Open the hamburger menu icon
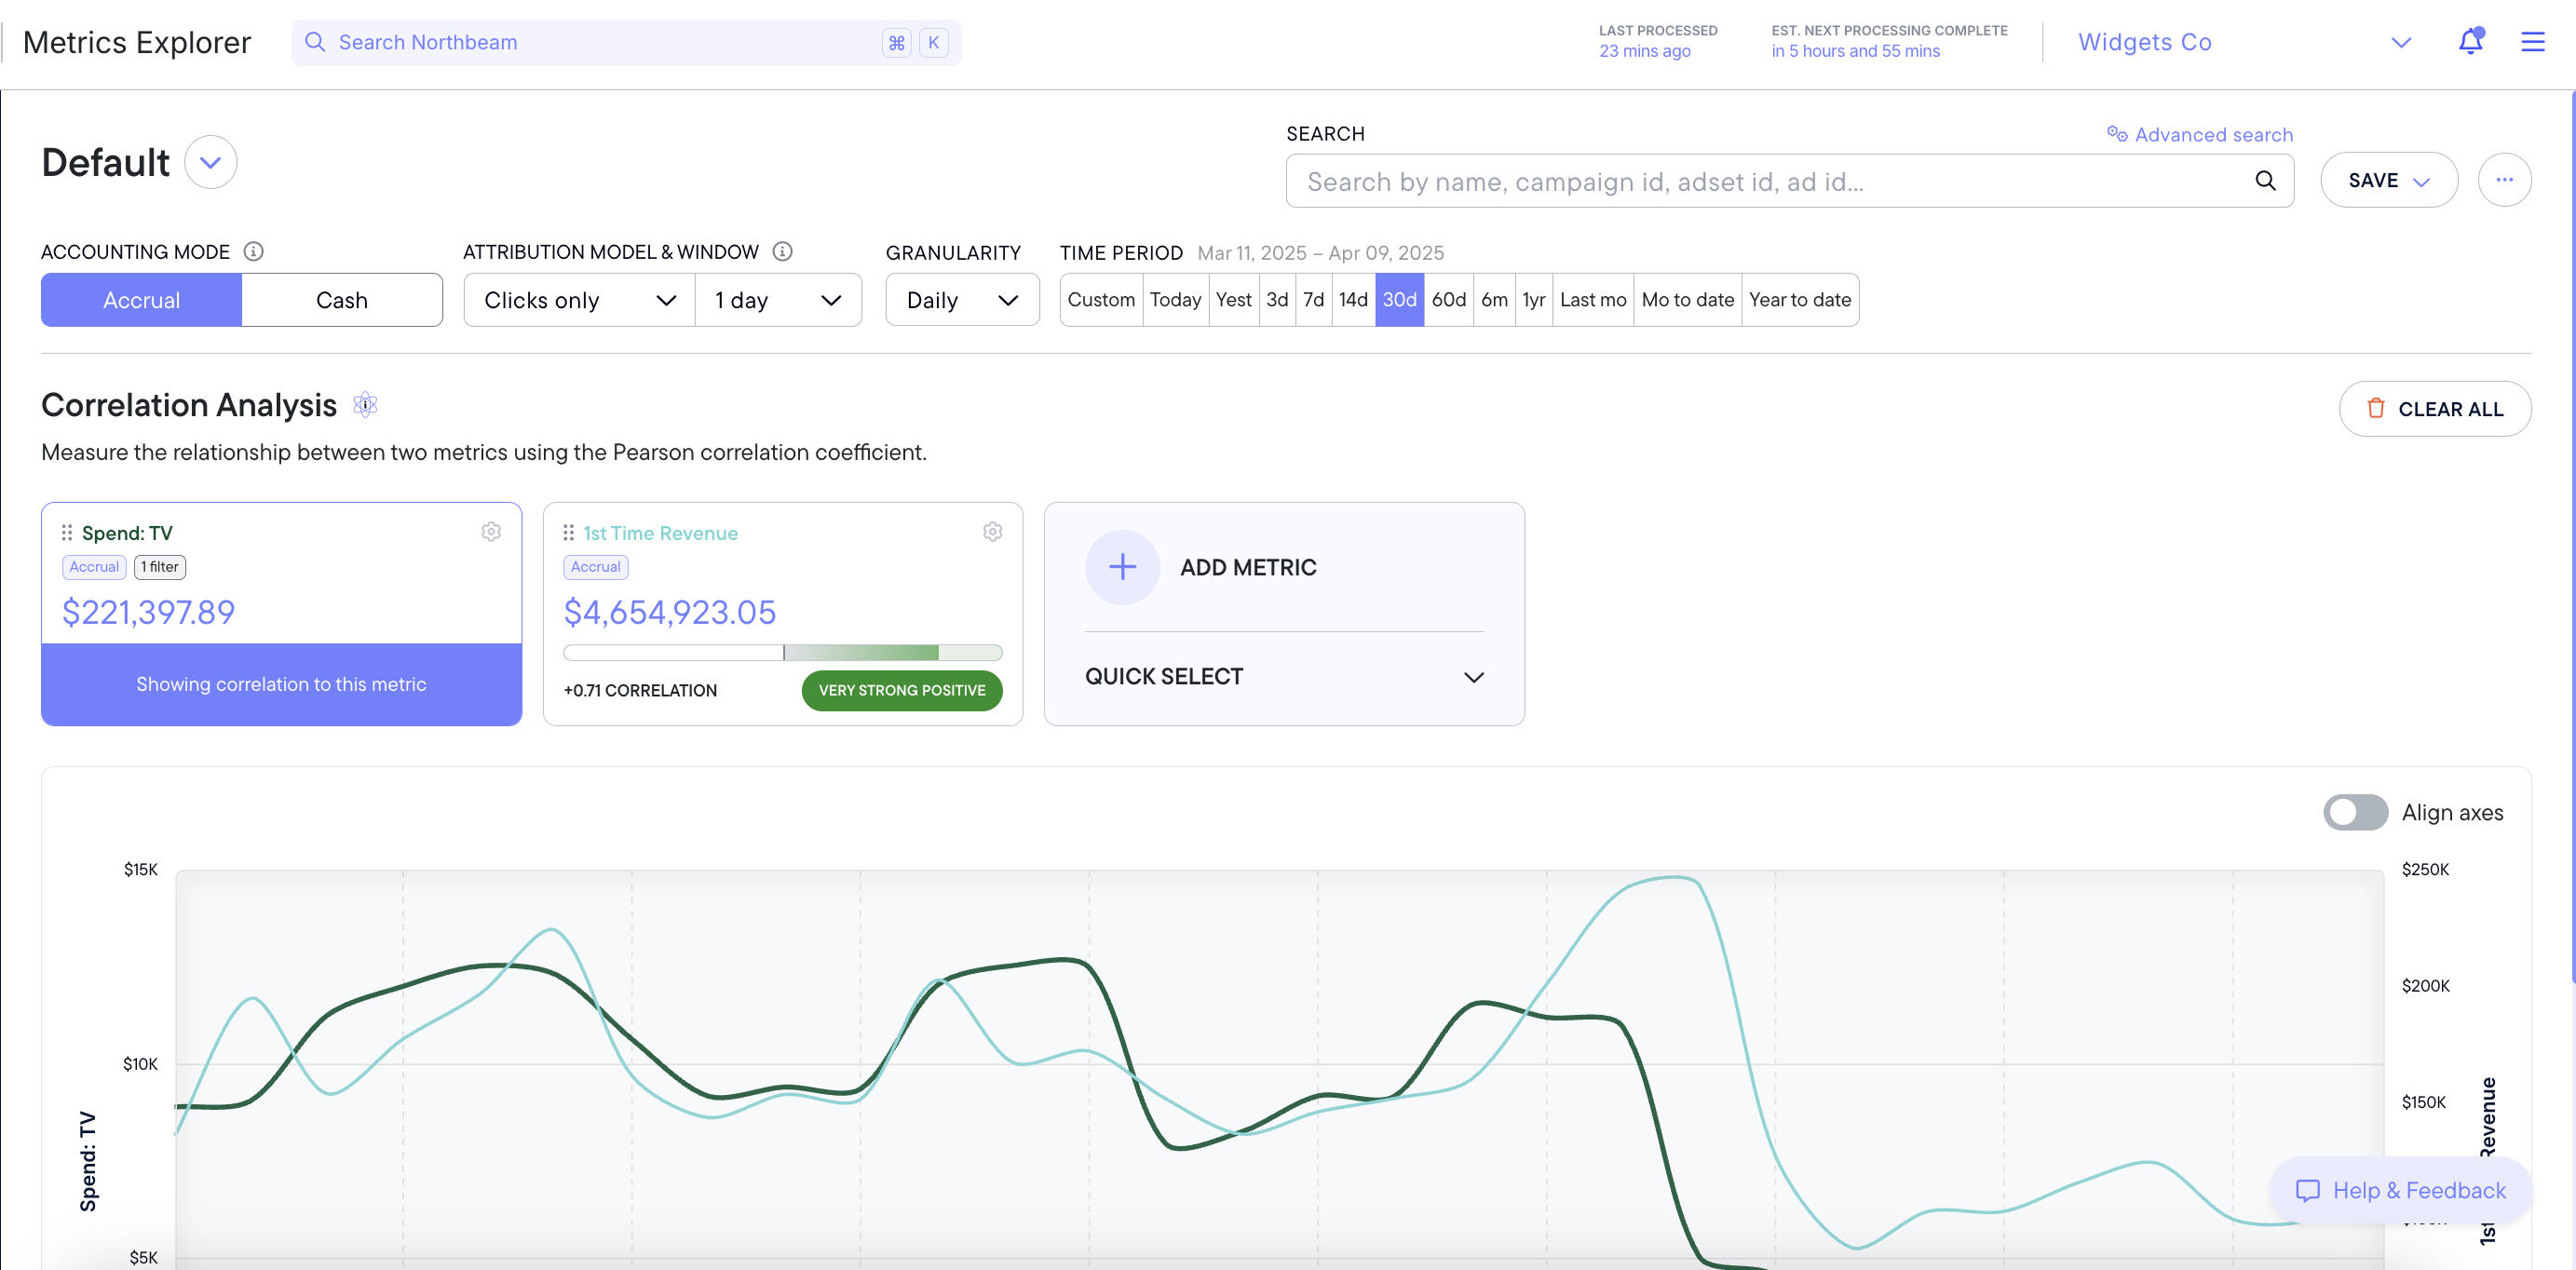 [x=2532, y=42]
